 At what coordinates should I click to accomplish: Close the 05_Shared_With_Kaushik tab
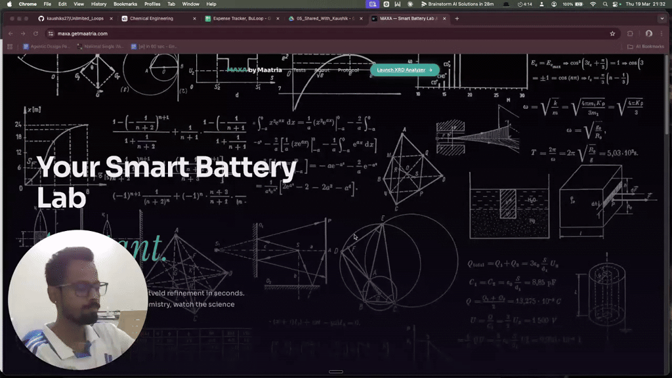tap(361, 18)
